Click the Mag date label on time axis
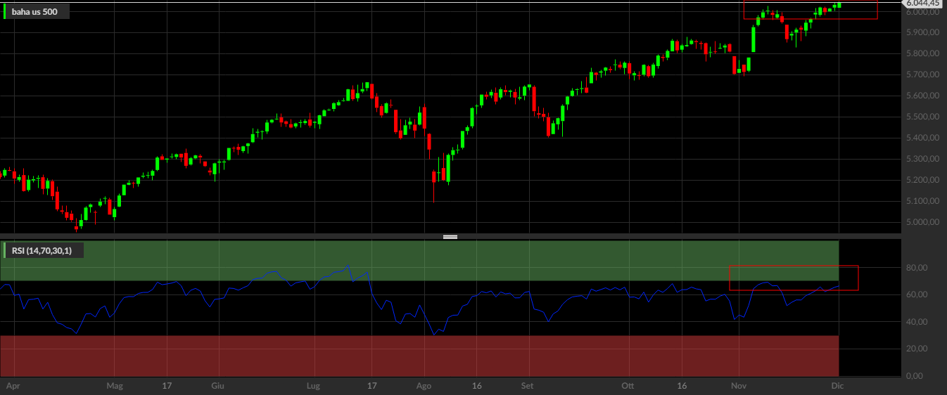 [x=115, y=386]
